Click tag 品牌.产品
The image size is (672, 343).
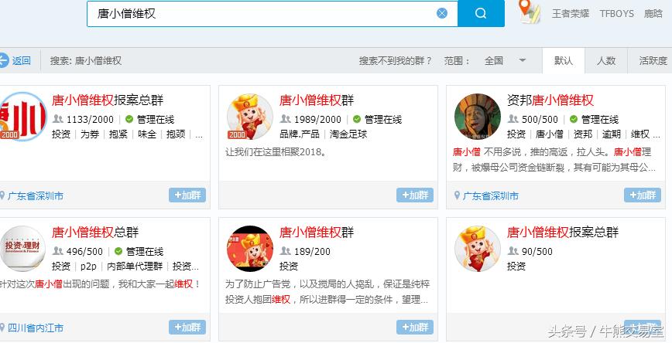(x=300, y=134)
